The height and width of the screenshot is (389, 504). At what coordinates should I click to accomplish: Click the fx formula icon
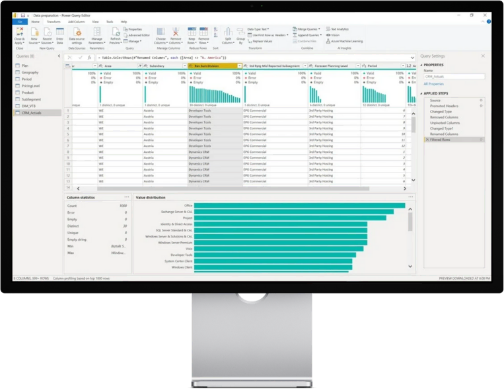pos(89,58)
